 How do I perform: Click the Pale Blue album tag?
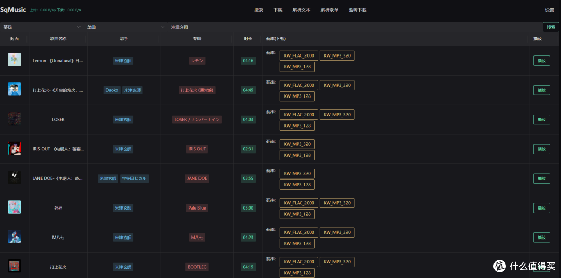(197, 208)
